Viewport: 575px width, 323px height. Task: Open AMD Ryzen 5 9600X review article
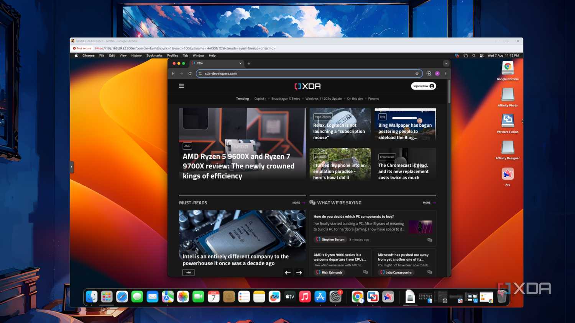(x=238, y=166)
